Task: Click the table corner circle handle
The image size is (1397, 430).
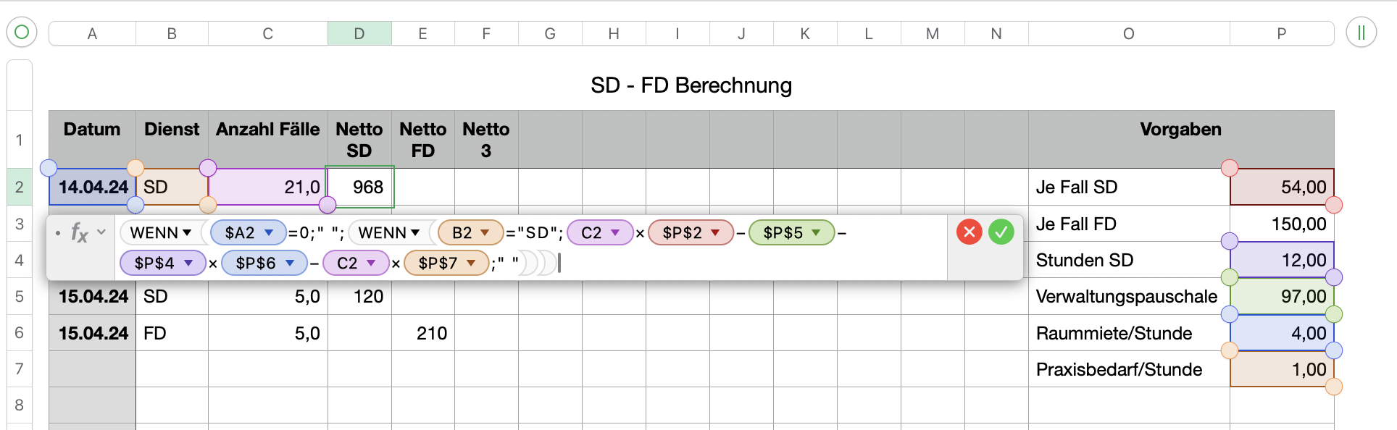Action: [x=22, y=32]
